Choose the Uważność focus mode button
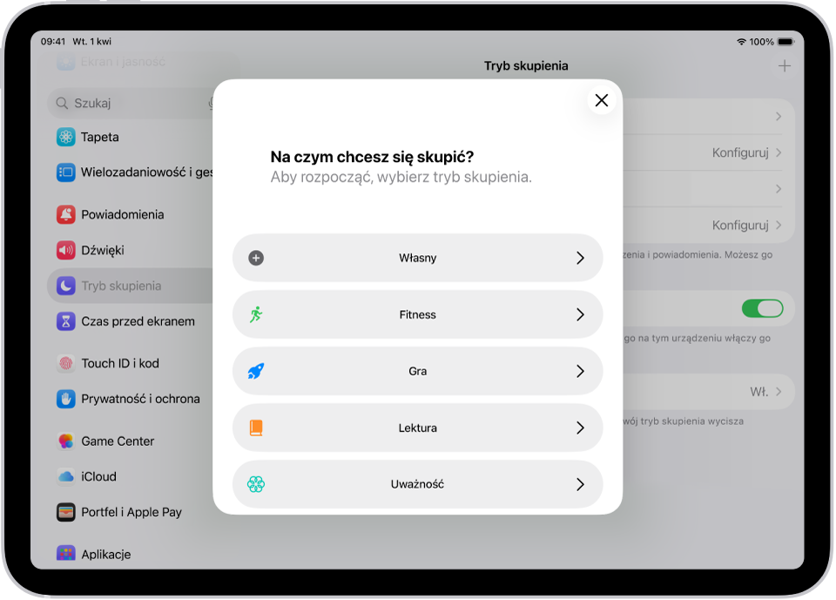The width and height of the screenshot is (836, 600). click(417, 484)
